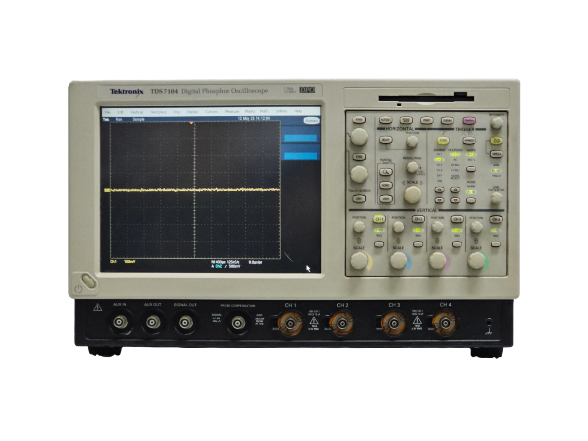
Task: Push trigger SOURCE down arrow button
Action: click(439, 200)
